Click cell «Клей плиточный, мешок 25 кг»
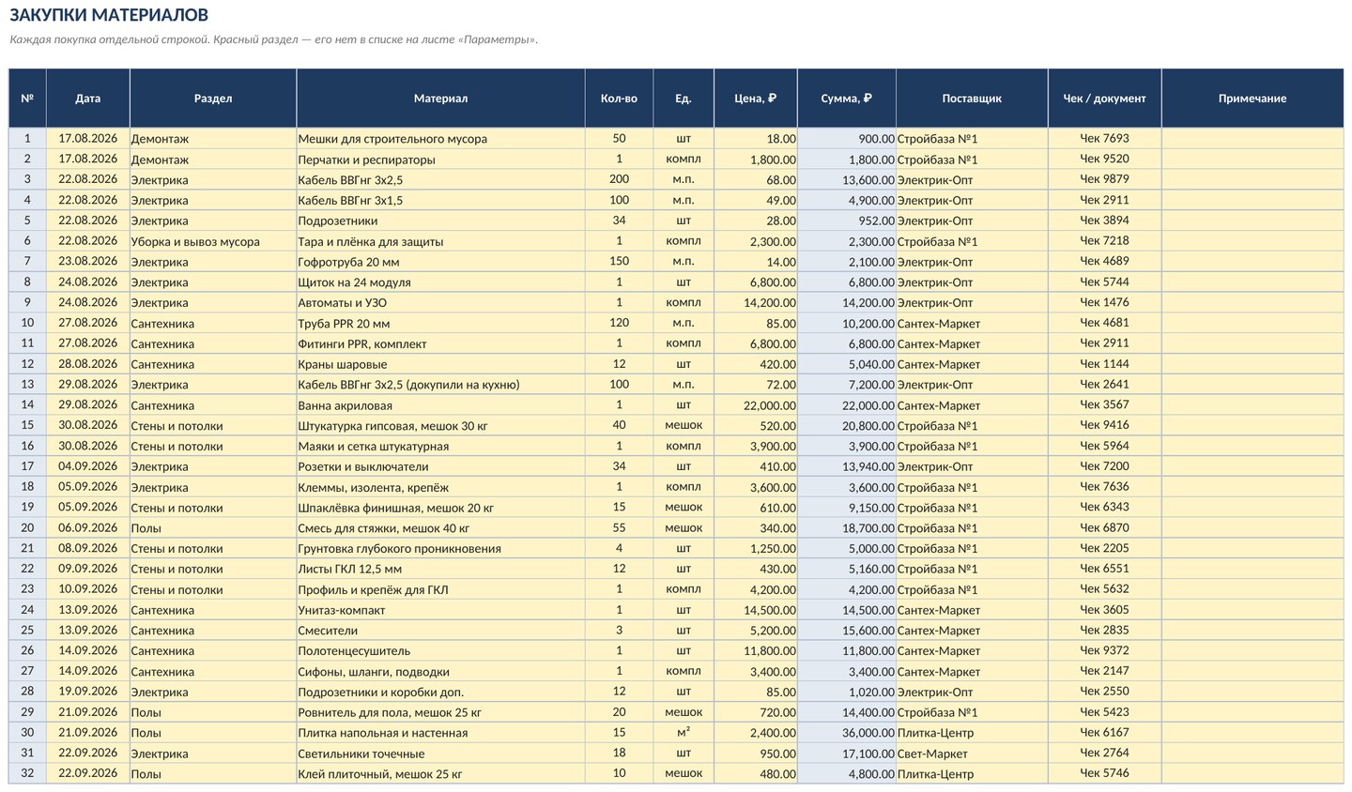The height and width of the screenshot is (792, 1352). 440,773
